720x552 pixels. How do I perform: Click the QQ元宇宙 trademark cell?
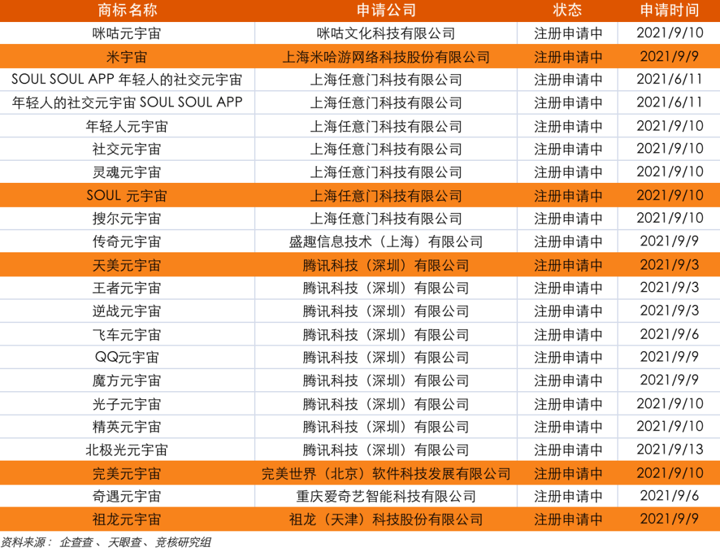[x=127, y=357]
